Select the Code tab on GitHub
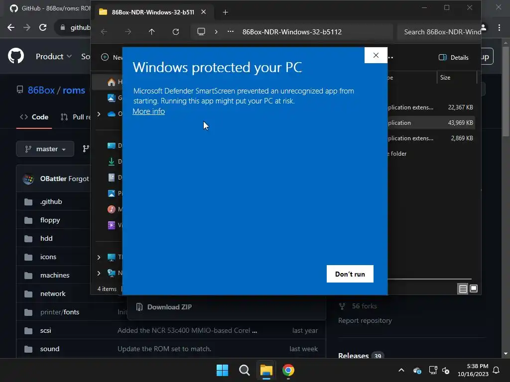 coord(34,117)
